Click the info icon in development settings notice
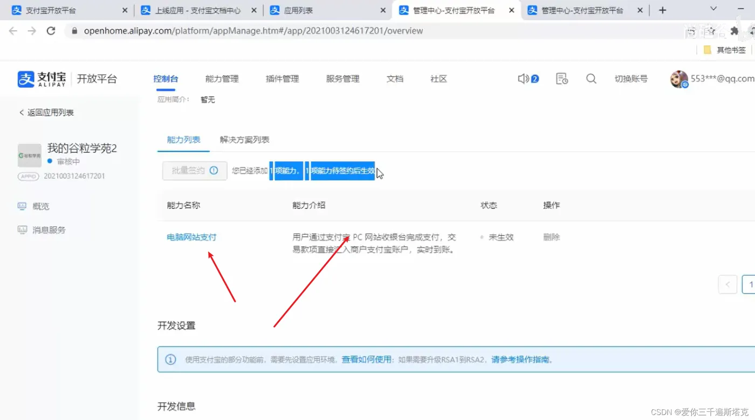The image size is (755, 420). (170, 359)
